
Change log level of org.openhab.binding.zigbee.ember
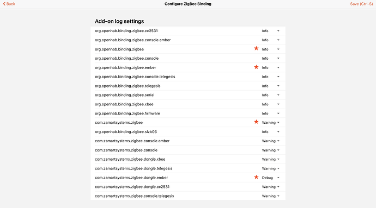(x=270, y=68)
